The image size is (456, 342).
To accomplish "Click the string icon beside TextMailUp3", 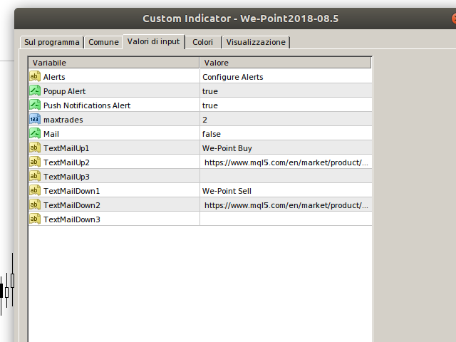I will coord(35,176).
